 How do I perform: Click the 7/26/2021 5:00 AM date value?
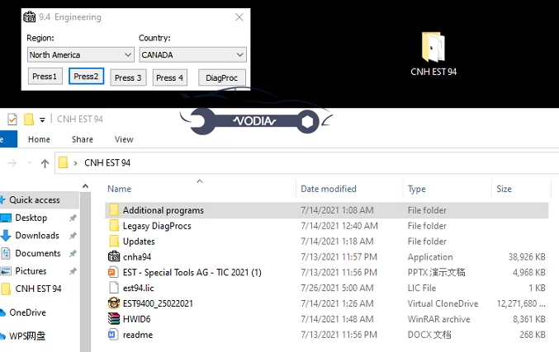337,288
